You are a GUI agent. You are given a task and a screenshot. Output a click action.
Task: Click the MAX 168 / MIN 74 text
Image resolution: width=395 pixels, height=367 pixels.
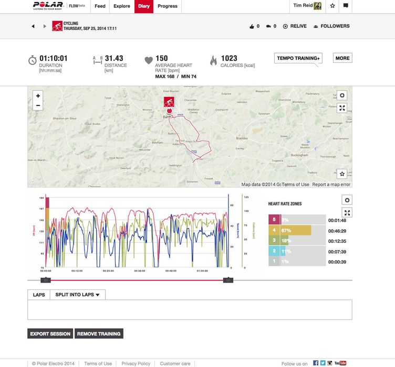175,77
